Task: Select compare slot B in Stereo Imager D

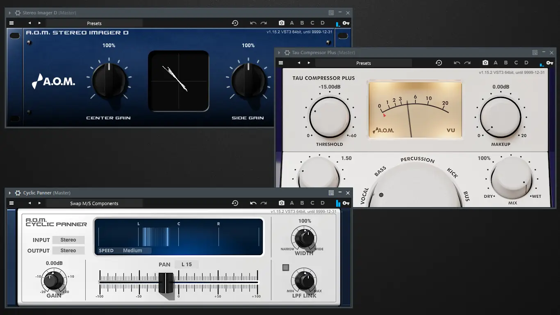Action: pos(302,23)
